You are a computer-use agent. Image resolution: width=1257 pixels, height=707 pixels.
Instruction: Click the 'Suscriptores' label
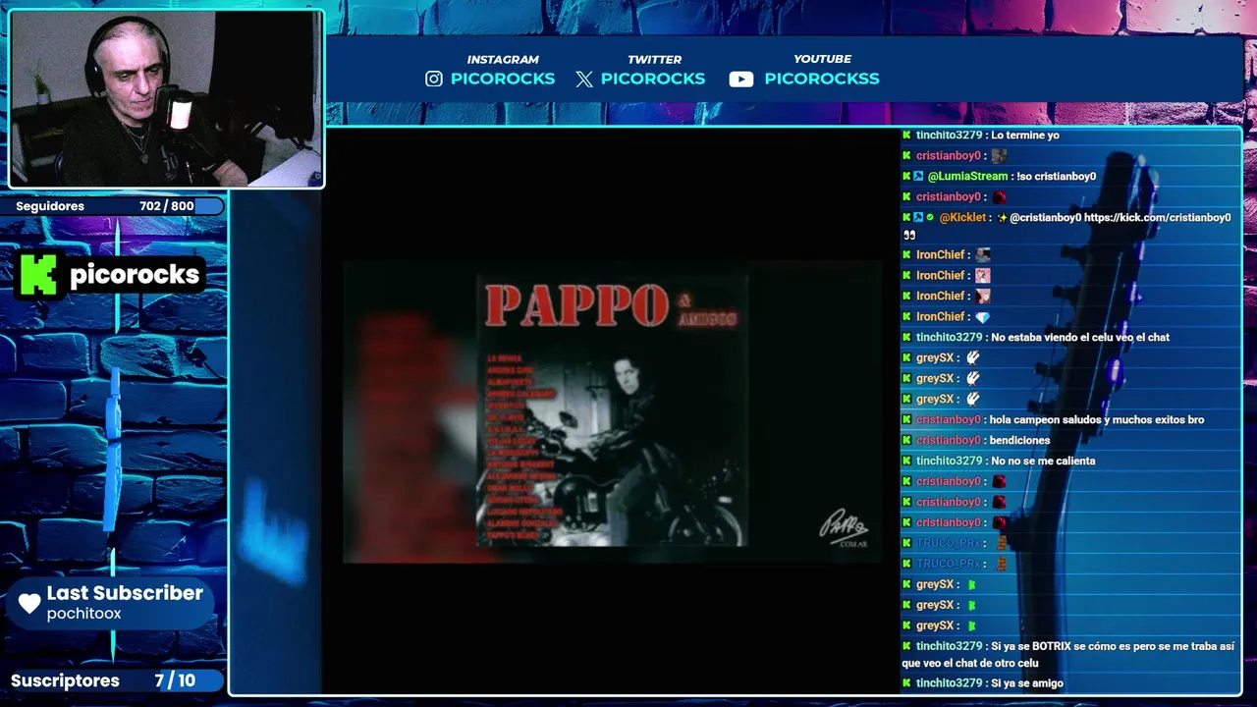point(65,680)
